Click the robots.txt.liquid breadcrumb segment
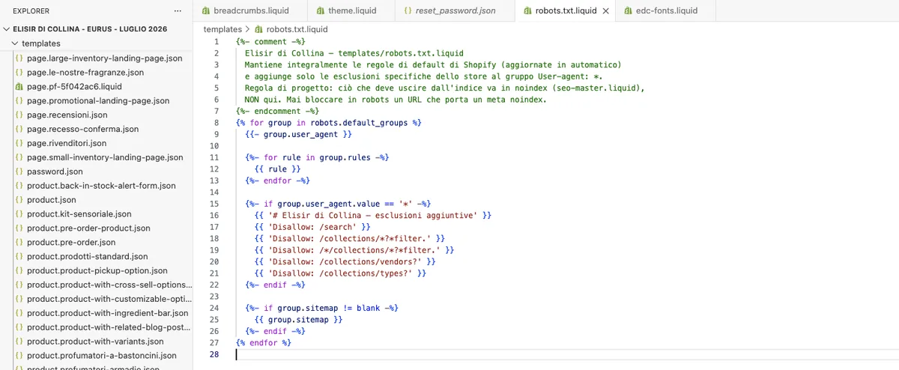The image size is (899, 370). 297,29
